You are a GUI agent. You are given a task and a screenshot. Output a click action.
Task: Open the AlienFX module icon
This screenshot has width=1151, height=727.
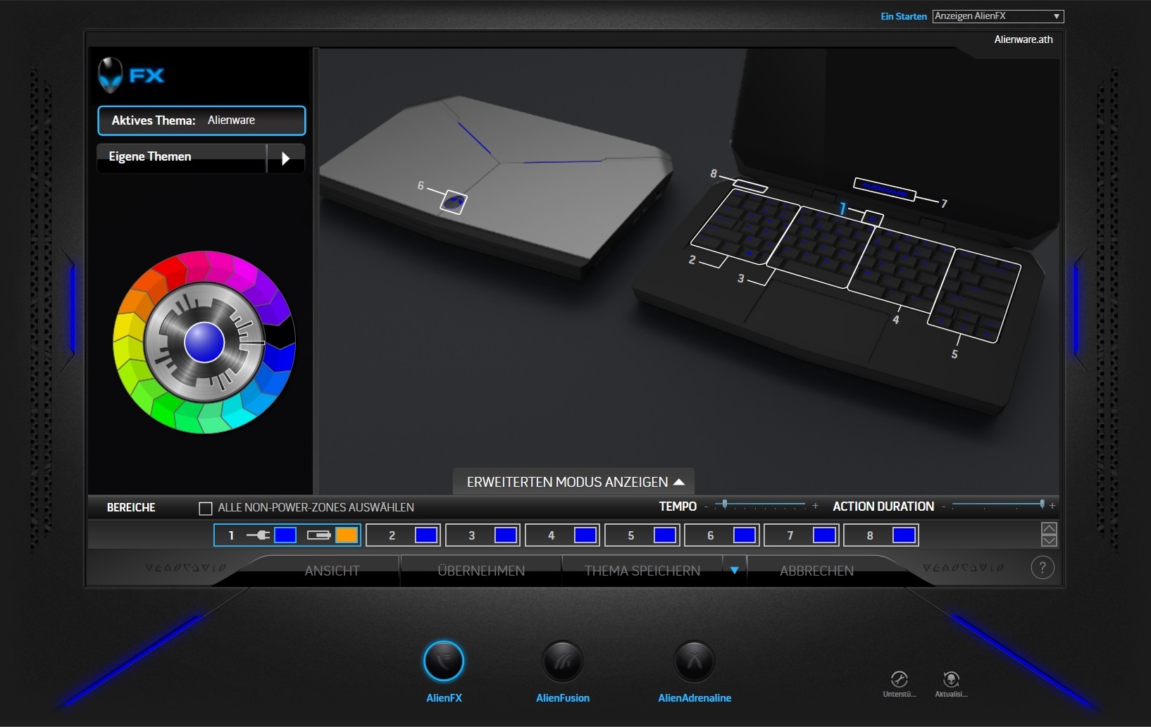(444, 661)
